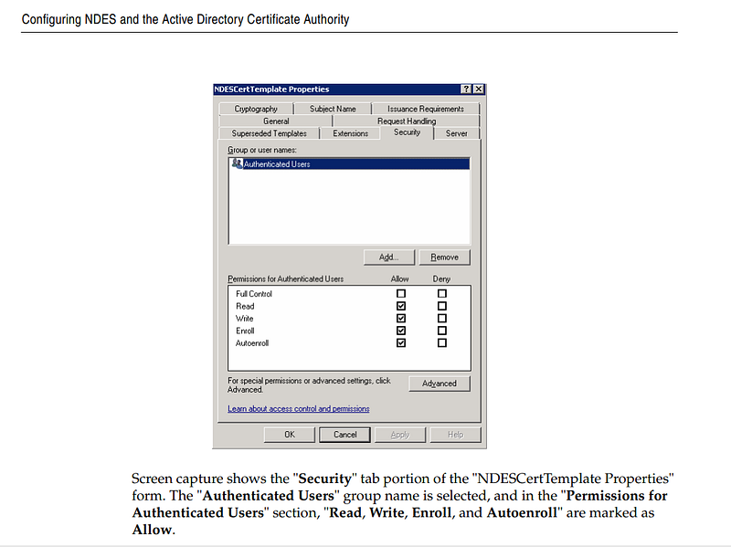Uncheck Allow for Enroll permission
This screenshot has height=547, width=731.
(401, 331)
